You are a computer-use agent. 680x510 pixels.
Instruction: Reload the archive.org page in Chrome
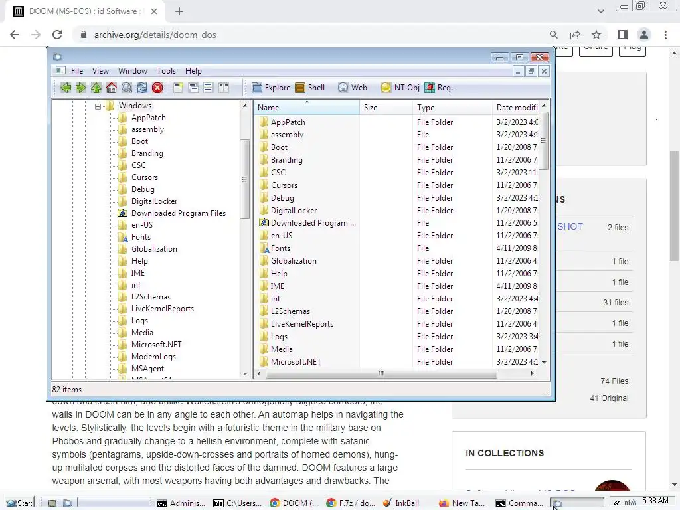coord(57,35)
